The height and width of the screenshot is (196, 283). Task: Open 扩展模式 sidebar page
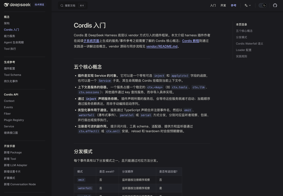(9, 178)
